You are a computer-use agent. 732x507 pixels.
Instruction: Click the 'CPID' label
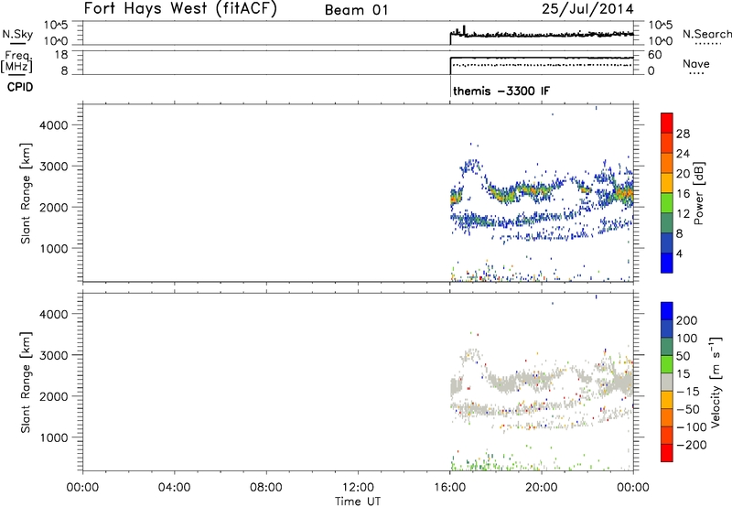20,87
